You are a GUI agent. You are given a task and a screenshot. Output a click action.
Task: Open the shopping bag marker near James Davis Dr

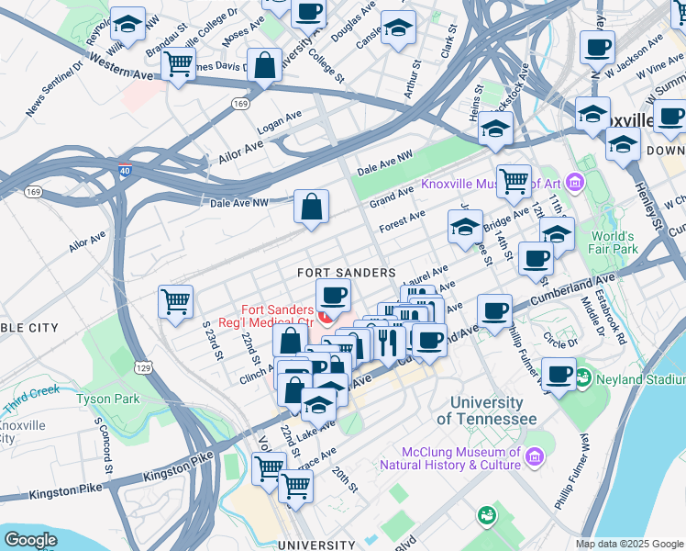[x=264, y=66]
